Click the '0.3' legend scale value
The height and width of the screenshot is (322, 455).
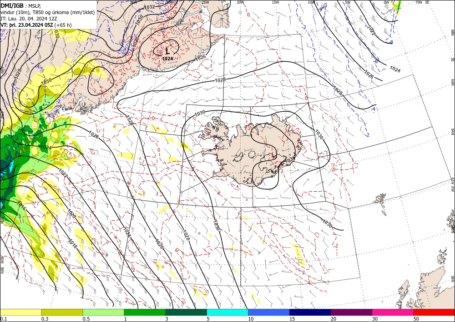pyautogui.click(x=45, y=319)
